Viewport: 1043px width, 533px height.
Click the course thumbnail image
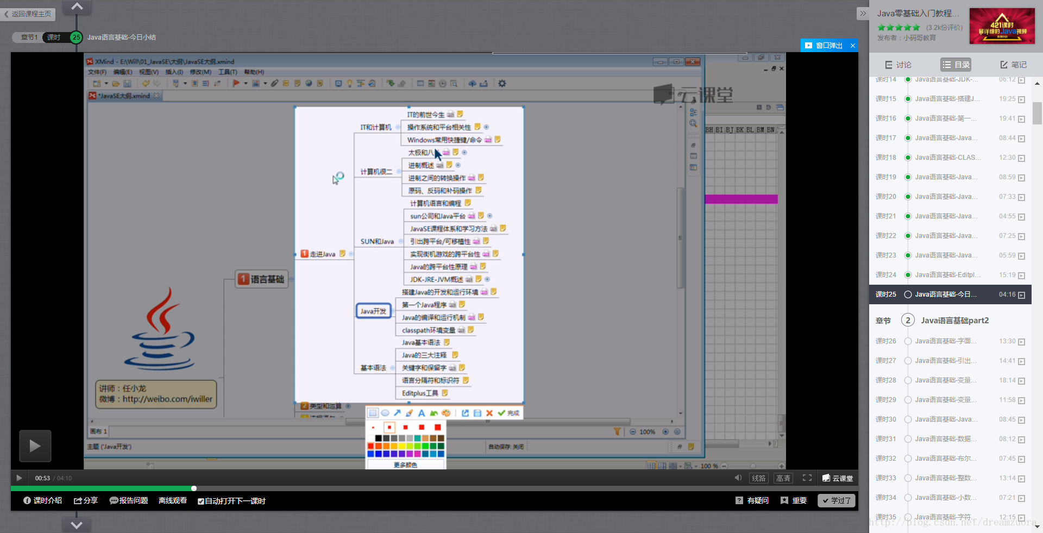[1002, 26]
